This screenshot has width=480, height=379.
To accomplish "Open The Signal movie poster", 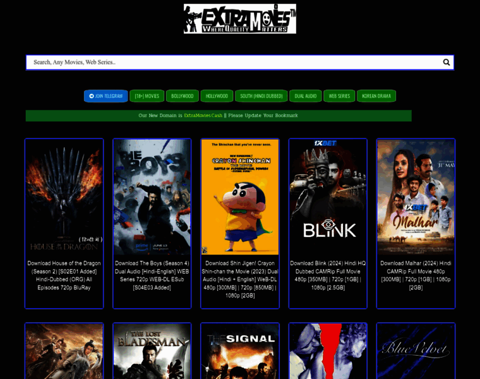I will click(240, 351).
